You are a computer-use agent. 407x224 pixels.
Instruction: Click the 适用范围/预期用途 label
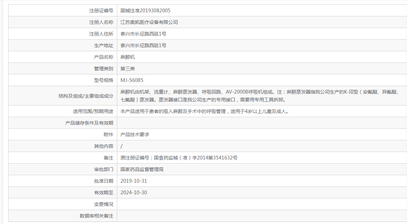pyautogui.click(x=93, y=111)
